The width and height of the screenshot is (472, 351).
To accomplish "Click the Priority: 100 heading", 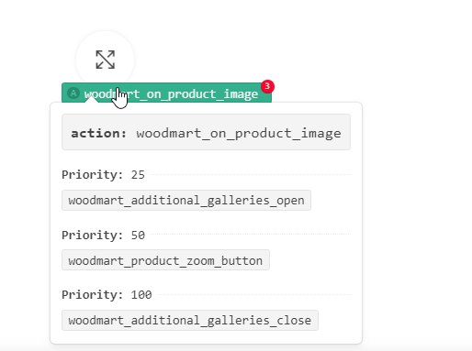I will 107,295.
